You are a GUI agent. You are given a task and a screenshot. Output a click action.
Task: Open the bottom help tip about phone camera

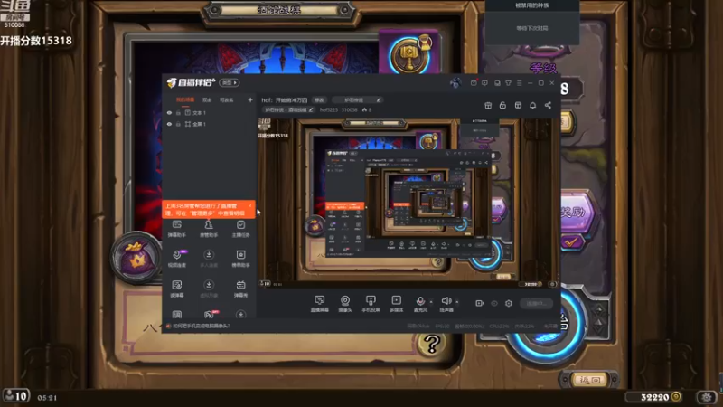201,326
